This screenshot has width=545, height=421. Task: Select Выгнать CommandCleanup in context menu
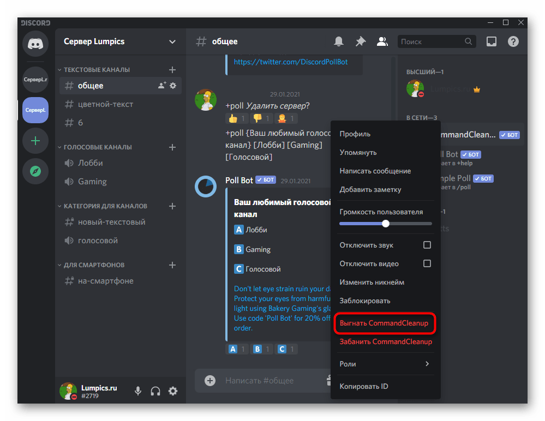click(384, 323)
